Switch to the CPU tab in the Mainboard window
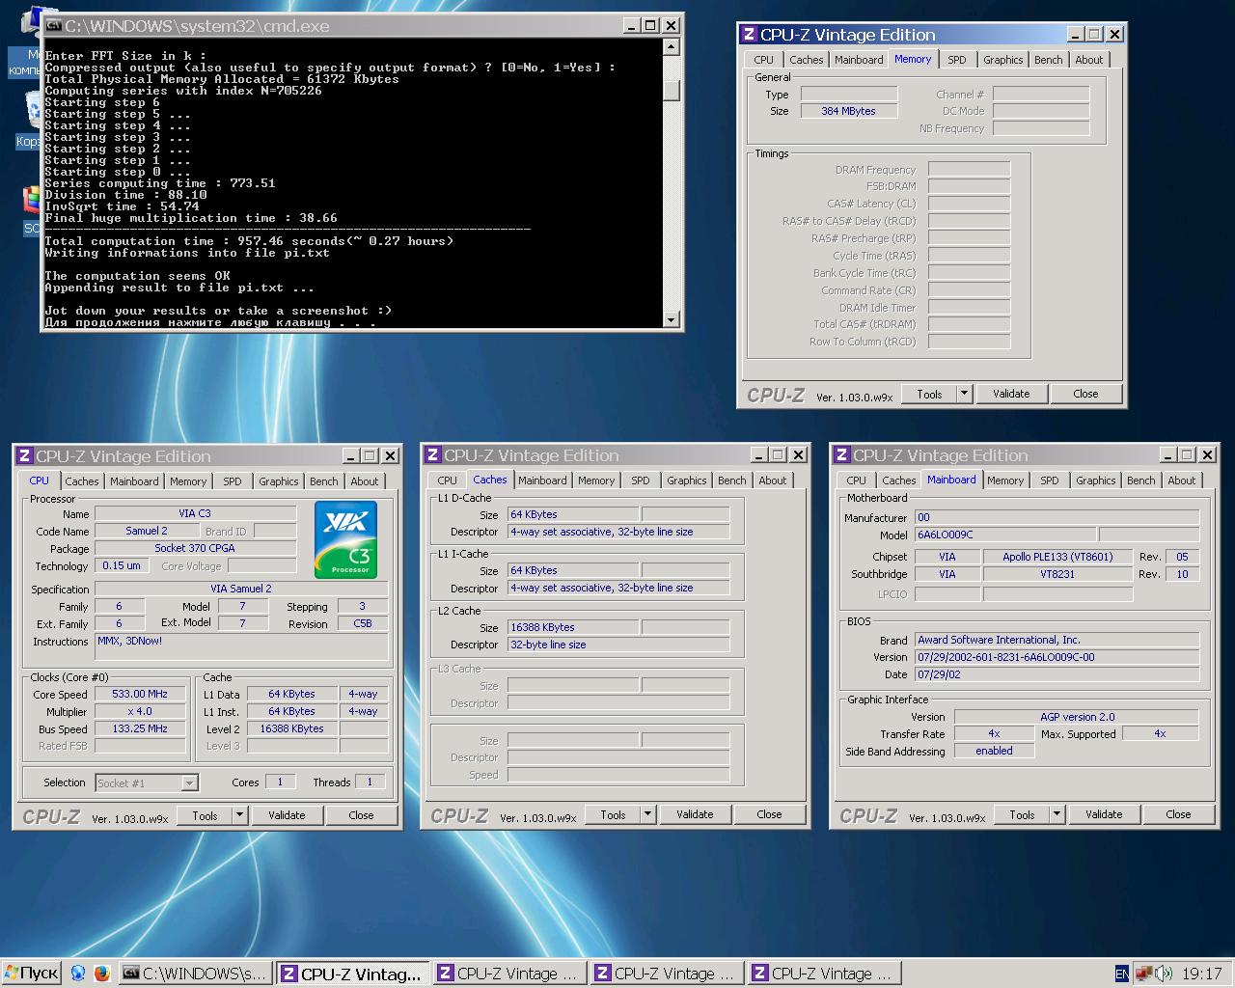The image size is (1235, 988). (856, 480)
